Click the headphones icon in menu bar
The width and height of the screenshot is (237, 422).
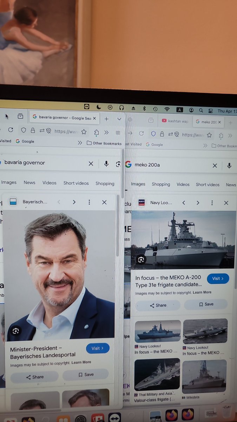[121, 108]
